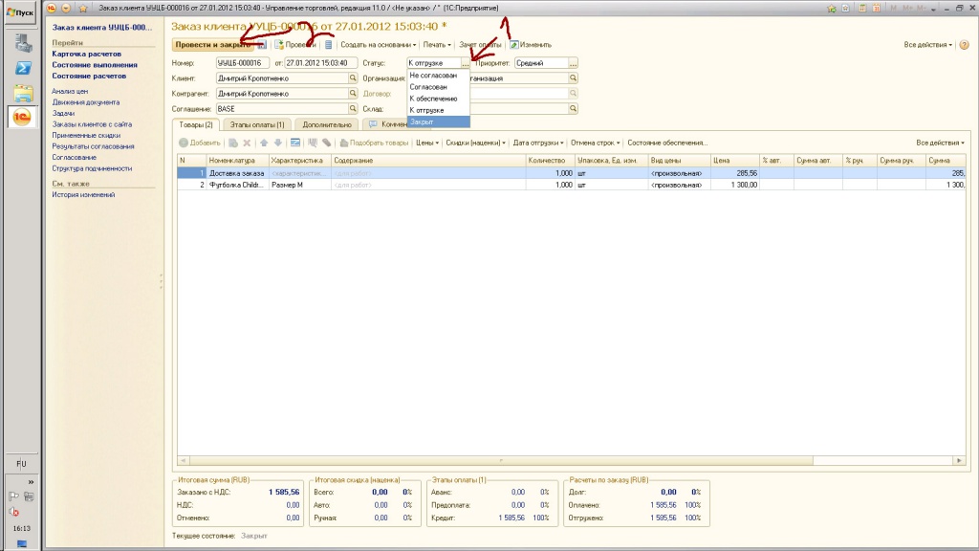Click the delete row X icon
The image size is (979, 551).
pos(247,143)
